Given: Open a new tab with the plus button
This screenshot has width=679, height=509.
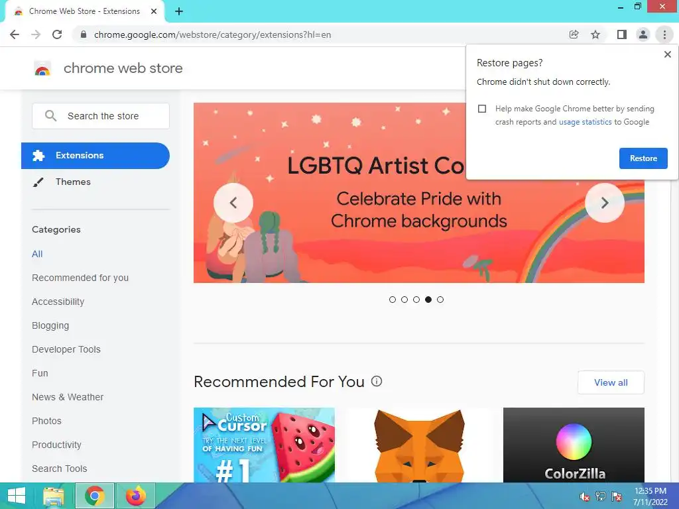Looking at the screenshot, I should pos(179,12).
